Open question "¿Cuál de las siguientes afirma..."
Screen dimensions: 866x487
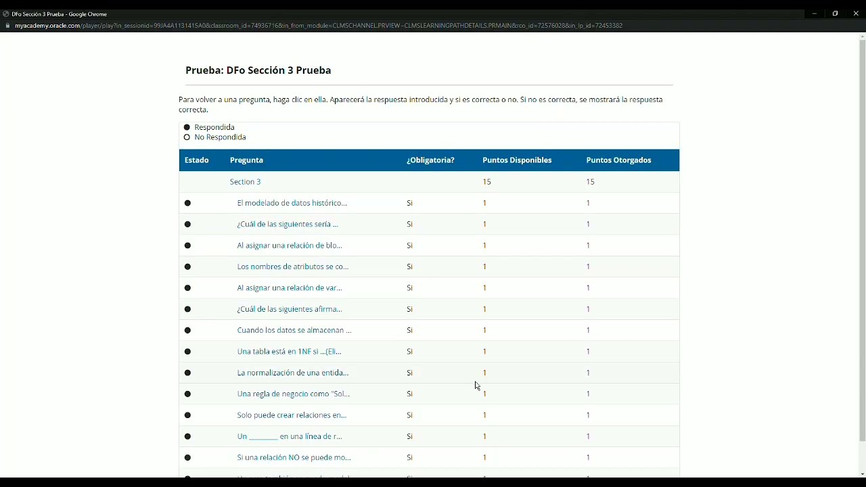[290, 309]
